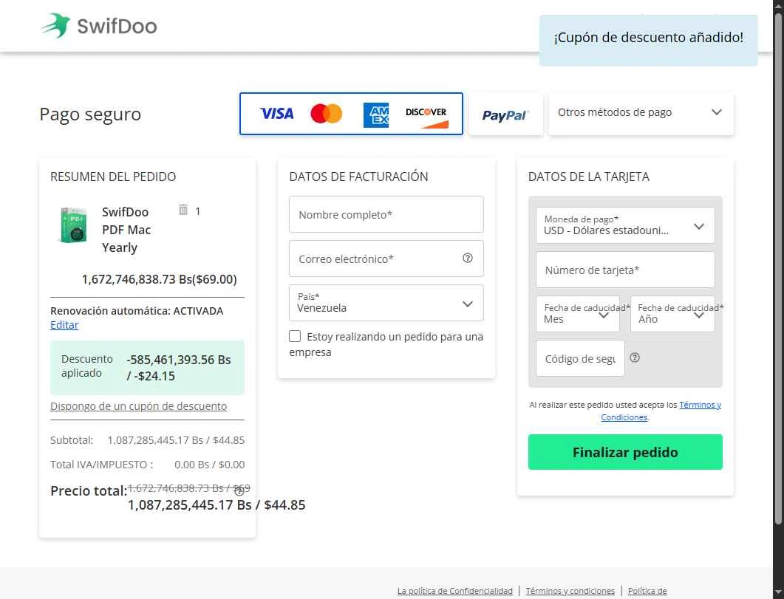Screen dimensions: 784x599
Task: Open La política de Confidencialidad footer link
Action: coord(455,591)
